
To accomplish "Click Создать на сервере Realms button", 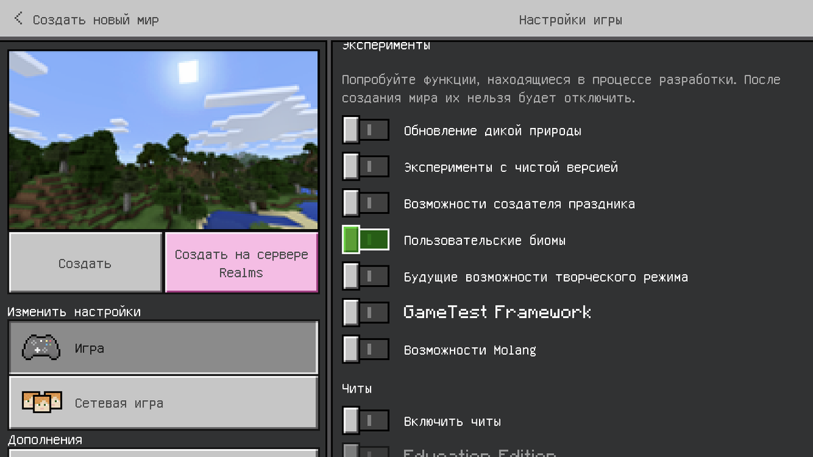I will (x=241, y=263).
